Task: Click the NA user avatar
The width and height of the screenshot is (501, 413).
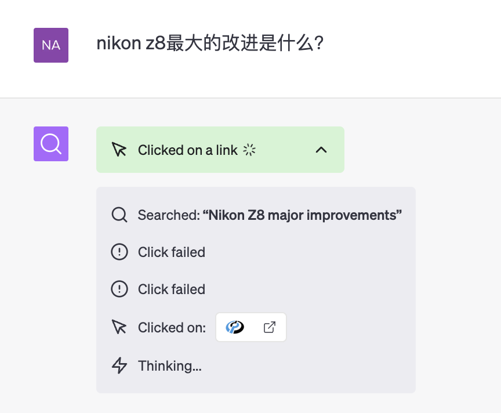Action: (x=51, y=45)
